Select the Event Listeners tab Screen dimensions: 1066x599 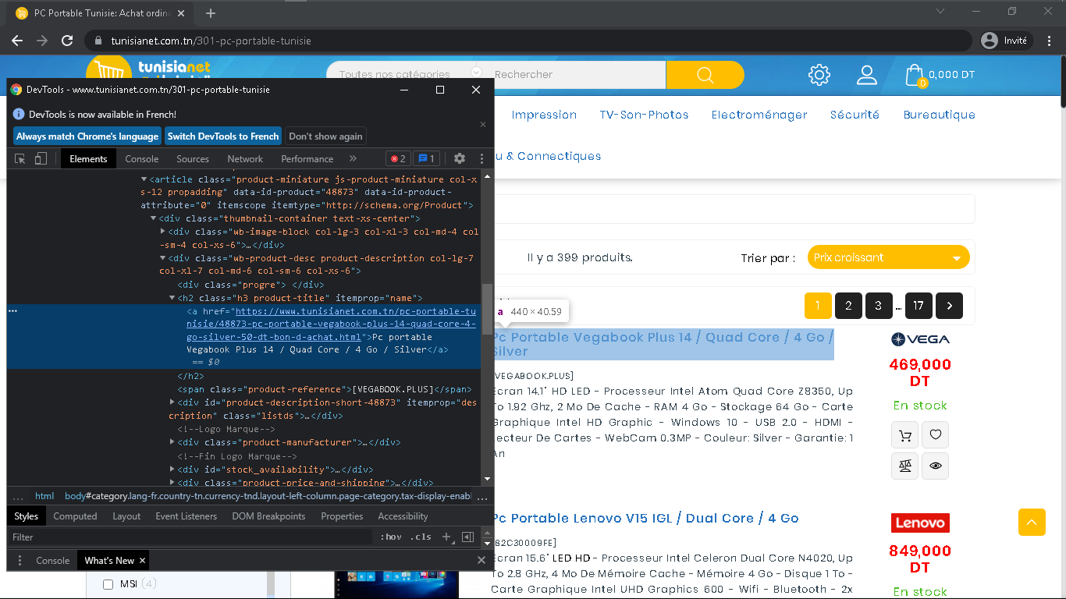(187, 516)
